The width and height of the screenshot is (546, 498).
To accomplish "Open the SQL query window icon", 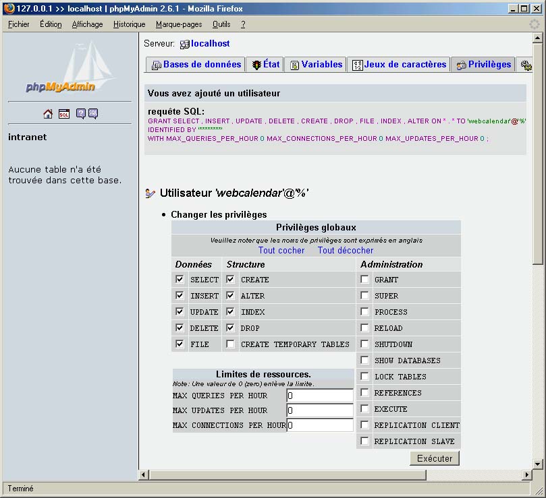I will click(x=64, y=114).
